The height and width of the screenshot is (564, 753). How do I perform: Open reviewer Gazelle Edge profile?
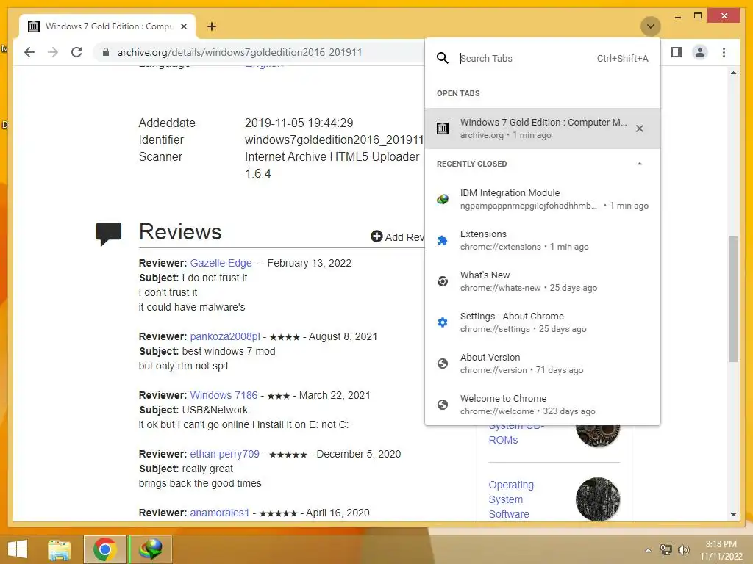(221, 263)
